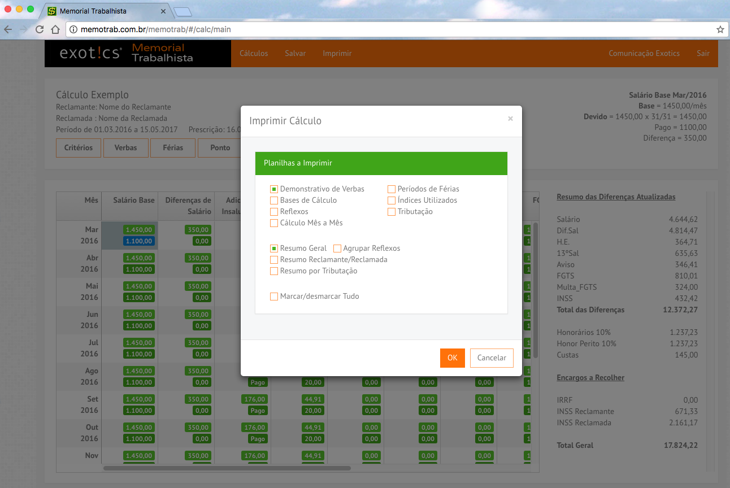This screenshot has width=730, height=488.
Task: Click the browser back arrow
Action: (8, 29)
